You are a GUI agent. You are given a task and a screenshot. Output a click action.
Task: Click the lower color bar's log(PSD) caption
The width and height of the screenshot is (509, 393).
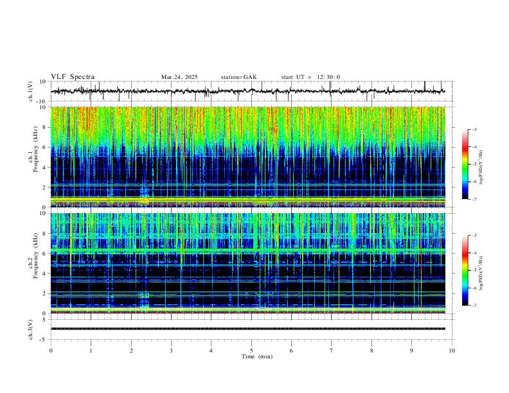point(481,274)
